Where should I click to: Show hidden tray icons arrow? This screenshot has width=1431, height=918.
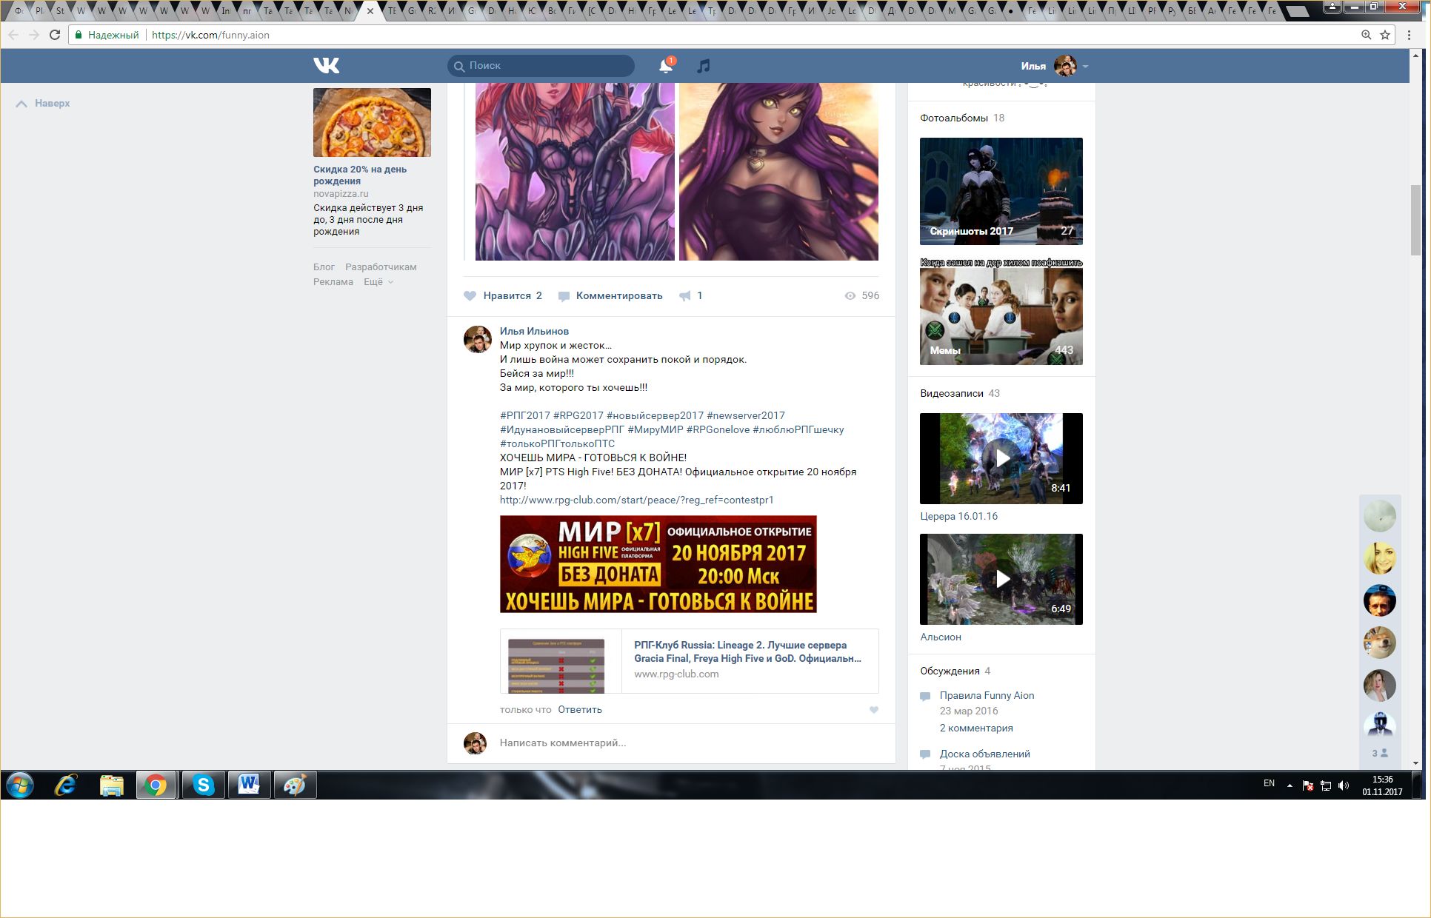tap(1290, 785)
